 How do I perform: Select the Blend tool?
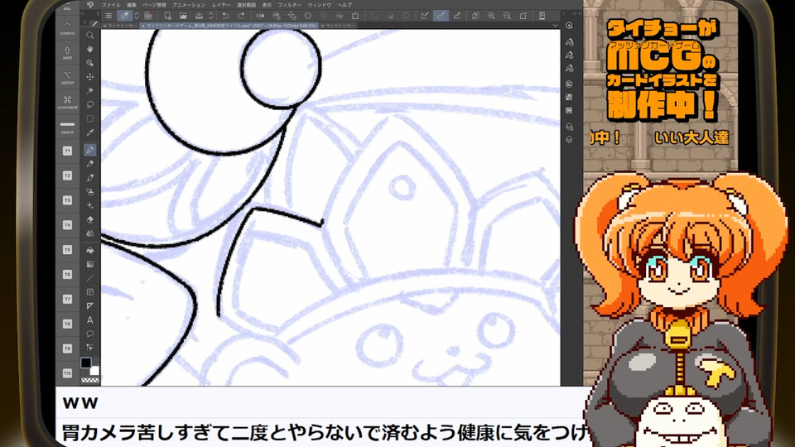click(x=89, y=233)
